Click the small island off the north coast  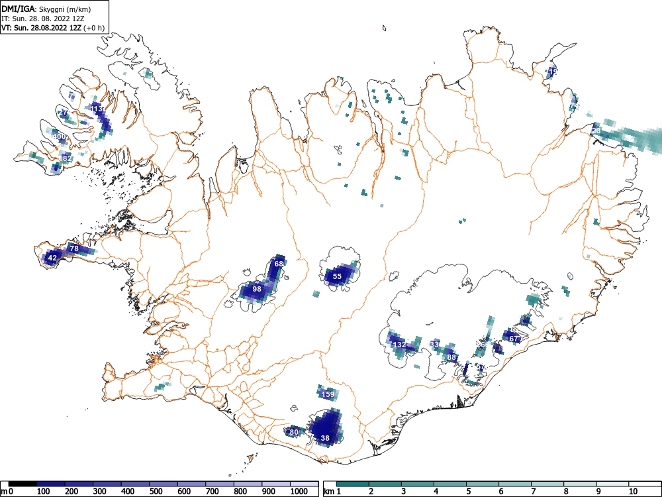(x=384, y=28)
